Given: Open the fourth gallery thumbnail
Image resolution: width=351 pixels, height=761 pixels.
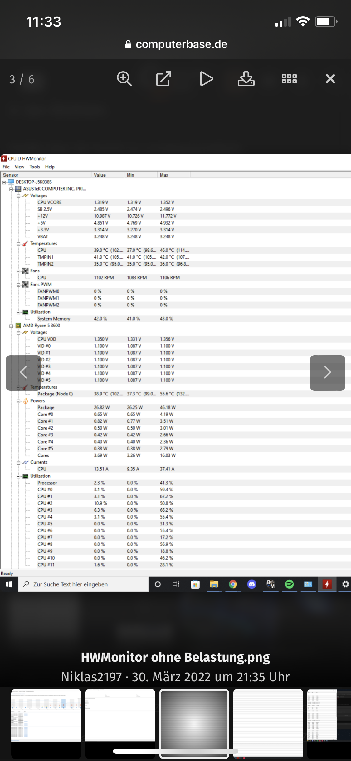Looking at the screenshot, I should pos(268,724).
